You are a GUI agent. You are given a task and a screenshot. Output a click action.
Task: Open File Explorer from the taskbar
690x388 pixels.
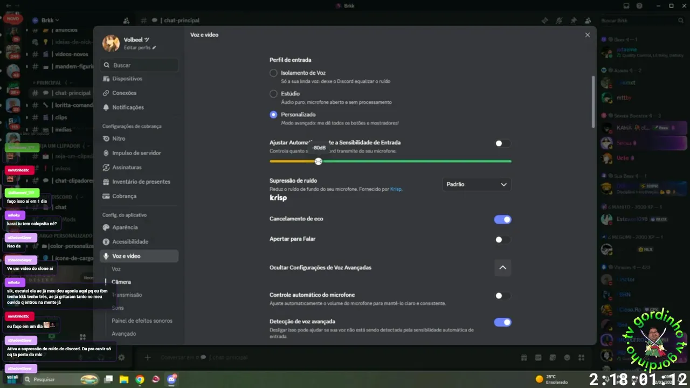pyautogui.click(x=124, y=379)
